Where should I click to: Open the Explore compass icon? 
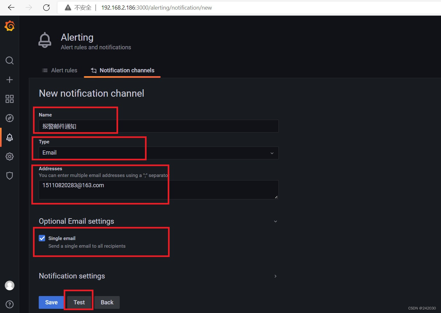pos(10,118)
